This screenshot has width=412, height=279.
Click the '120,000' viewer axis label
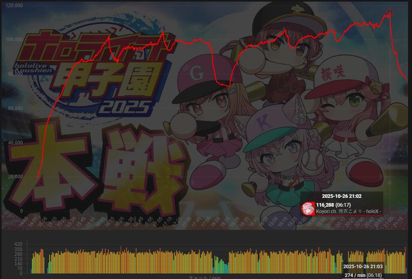pos(14,6)
